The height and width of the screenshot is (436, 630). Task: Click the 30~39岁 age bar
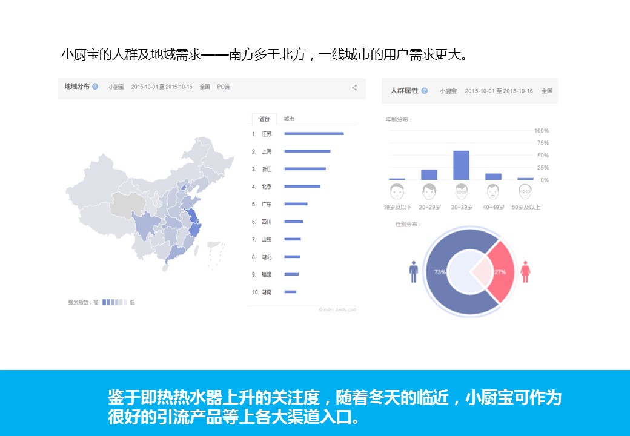461,165
